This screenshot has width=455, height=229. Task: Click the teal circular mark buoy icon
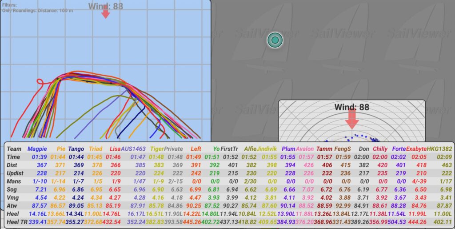click(275, 40)
